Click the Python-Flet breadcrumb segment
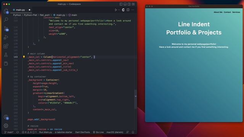 (x=30, y=15)
